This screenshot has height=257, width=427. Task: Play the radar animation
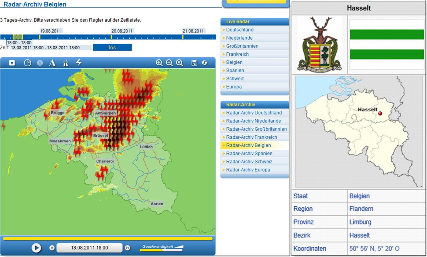(x=36, y=248)
